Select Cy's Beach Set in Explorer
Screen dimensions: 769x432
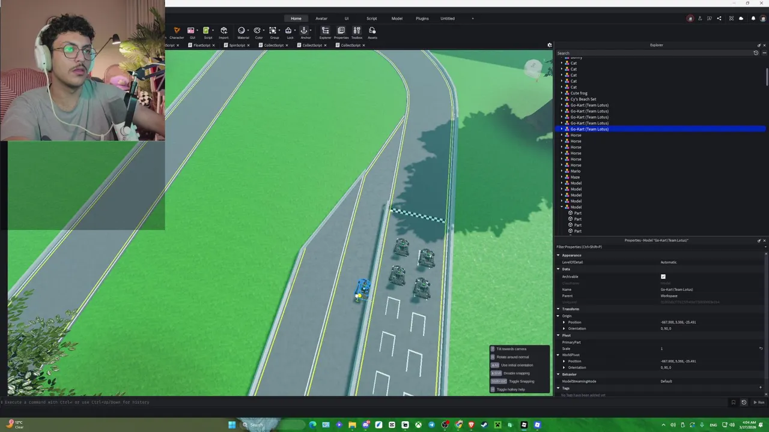coord(583,99)
